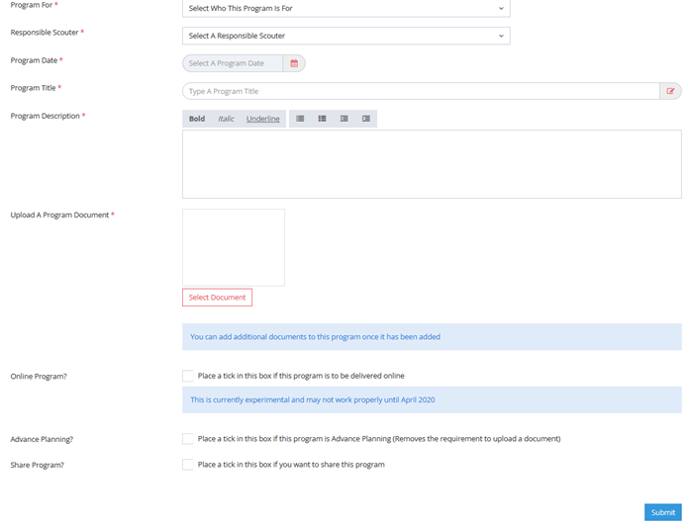Focus the Program Title text field

[x=421, y=91]
